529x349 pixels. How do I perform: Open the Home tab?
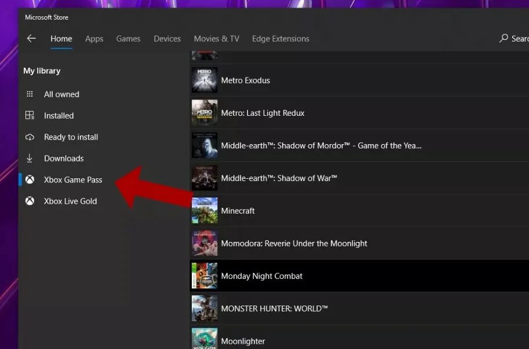(61, 39)
